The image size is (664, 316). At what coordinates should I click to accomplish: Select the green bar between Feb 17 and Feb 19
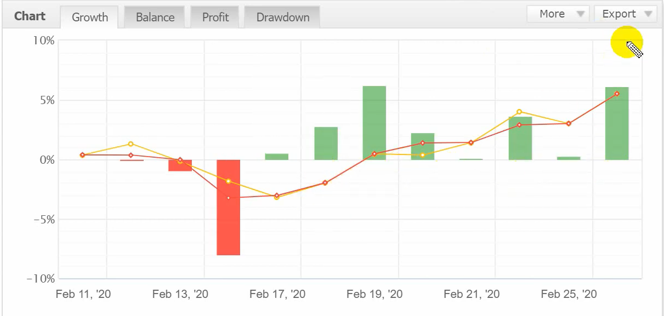click(x=326, y=143)
